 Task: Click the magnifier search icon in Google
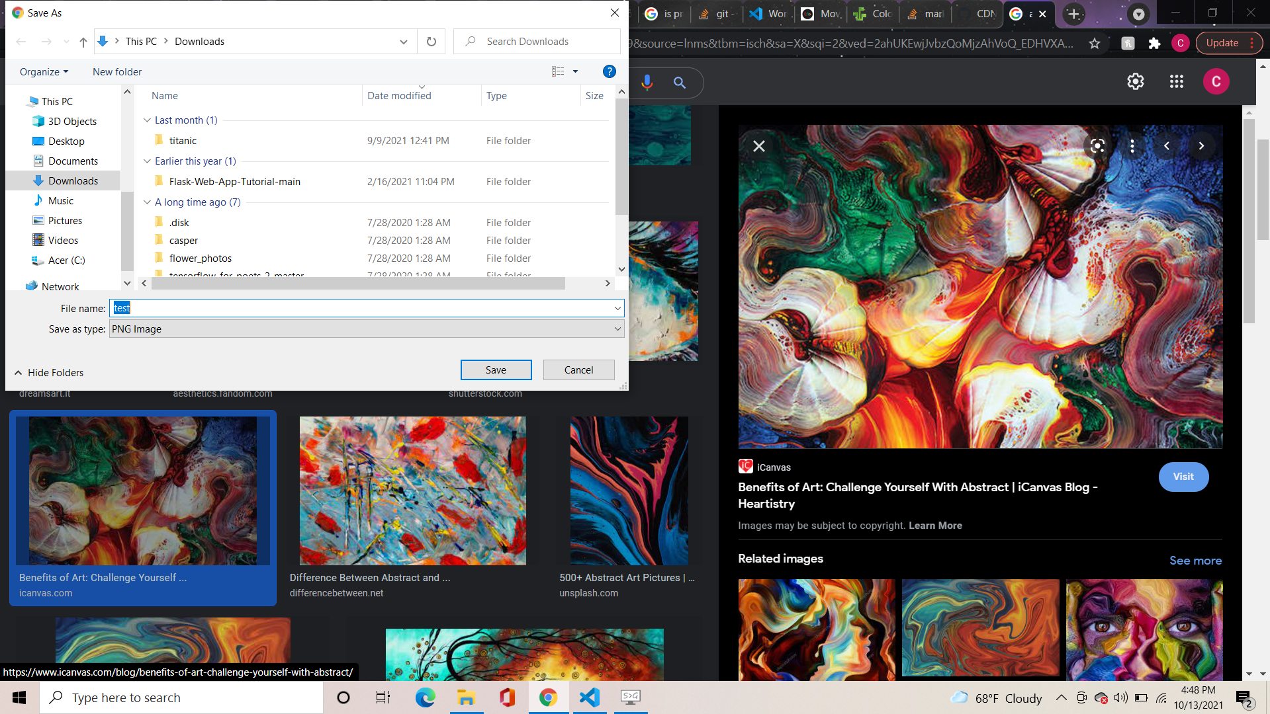(x=680, y=83)
